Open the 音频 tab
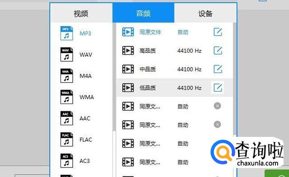Image resolution: width=289 pixels, height=177 pixels. pos(144,13)
